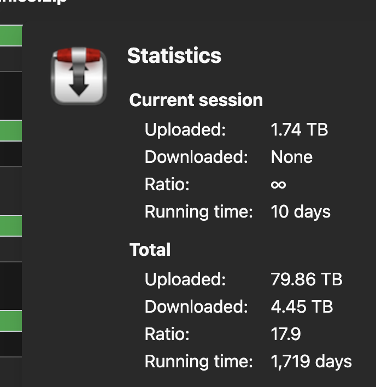Click the Statistics title heading

tap(174, 56)
